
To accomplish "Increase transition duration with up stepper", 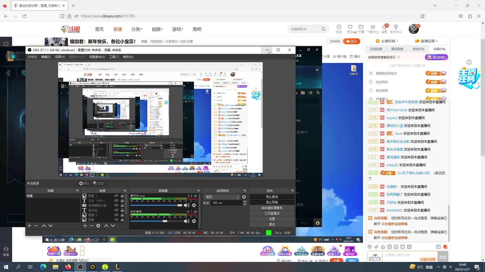I will [x=244, y=201].
